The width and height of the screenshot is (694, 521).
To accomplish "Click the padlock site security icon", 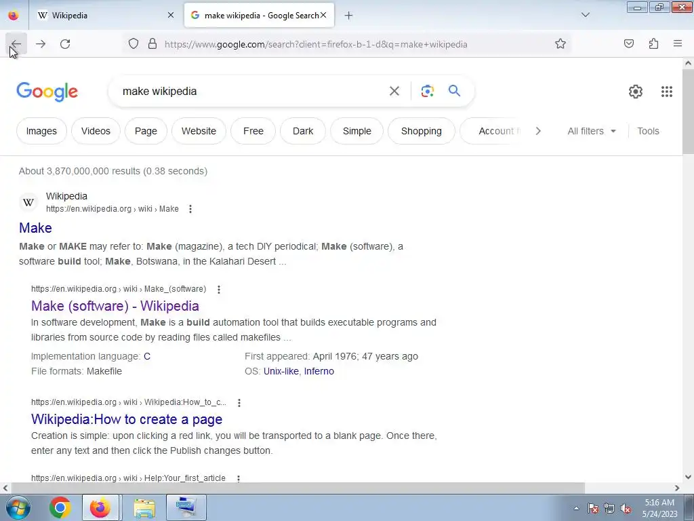I will tap(152, 44).
